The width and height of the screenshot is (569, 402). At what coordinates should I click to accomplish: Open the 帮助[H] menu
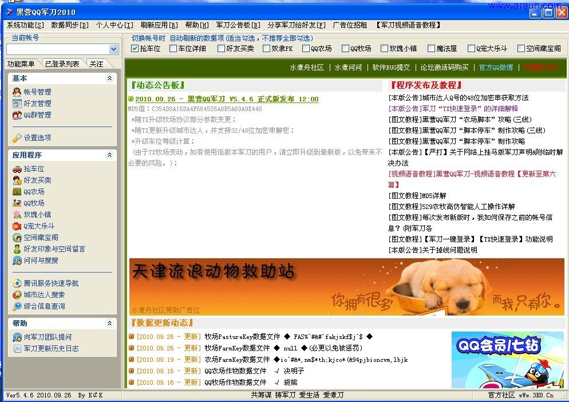(197, 25)
